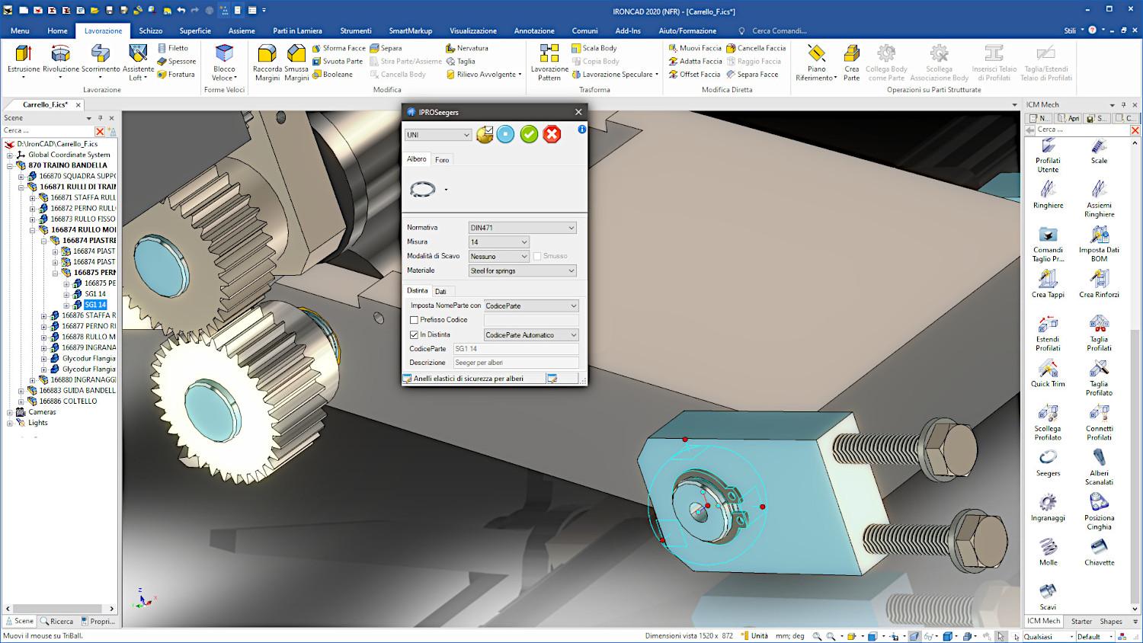This screenshot has height=643, width=1143.
Task: Uncheck the In Distinta checkbox
Action: pos(415,334)
